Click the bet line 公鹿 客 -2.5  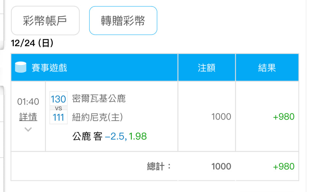point(98,136)
